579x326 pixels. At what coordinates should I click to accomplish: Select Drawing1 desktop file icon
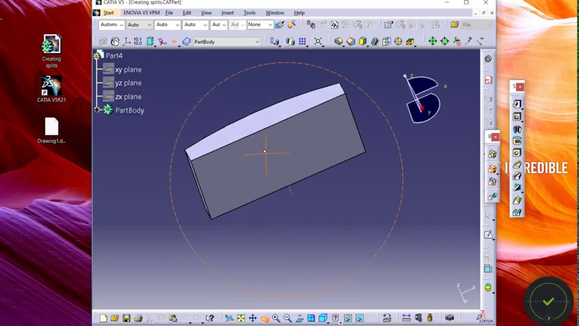(x=52, y=131)
